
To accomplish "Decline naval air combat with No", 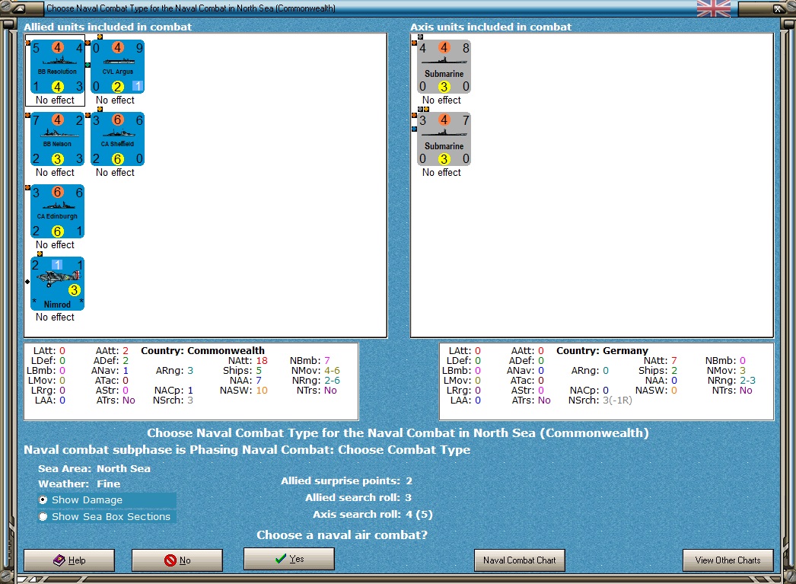I will pos(177,560).
